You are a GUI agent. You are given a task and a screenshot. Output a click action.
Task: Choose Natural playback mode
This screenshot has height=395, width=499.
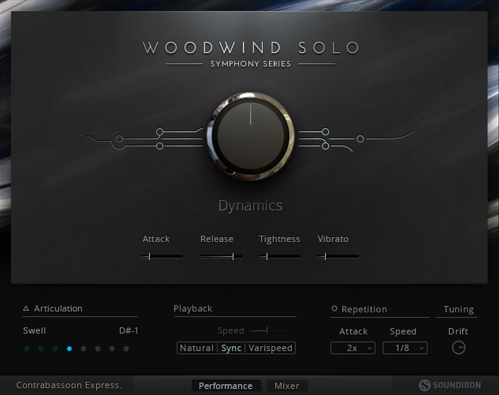tap(197, 348)
